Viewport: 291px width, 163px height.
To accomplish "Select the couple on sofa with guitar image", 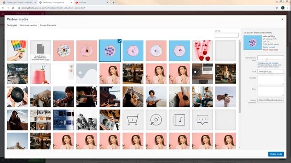I will pyautogui.click(x=202, y=97).
